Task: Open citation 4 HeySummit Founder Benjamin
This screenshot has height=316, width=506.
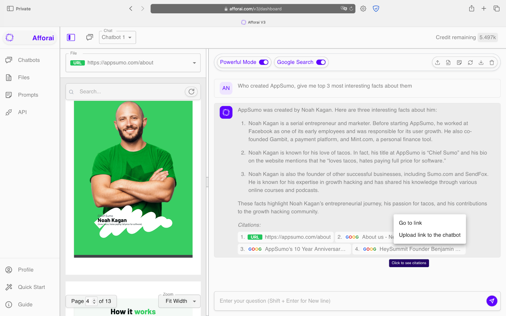Action: [x=409, y=249]
